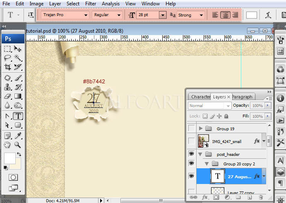
Task: Right align text
Action: [236, 15]
